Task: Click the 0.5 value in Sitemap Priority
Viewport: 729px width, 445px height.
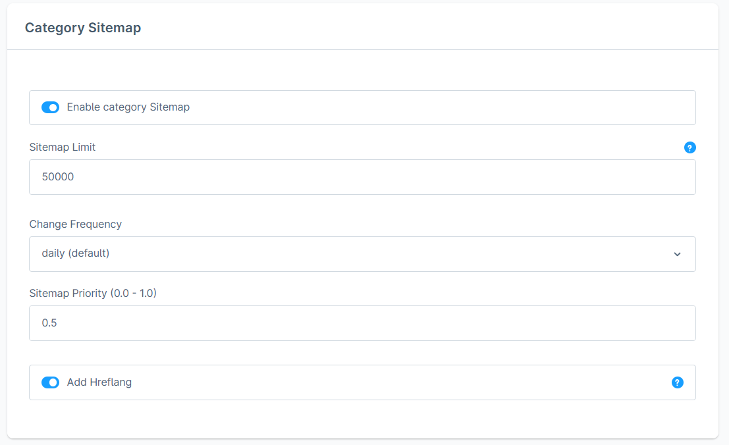Action: coord(49,323)
